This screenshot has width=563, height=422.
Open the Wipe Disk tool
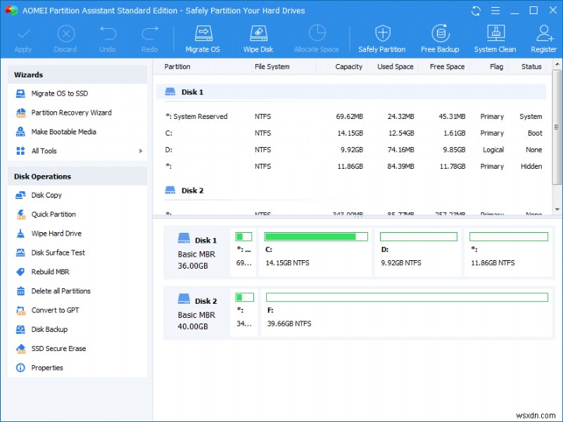tap(257, 38)
